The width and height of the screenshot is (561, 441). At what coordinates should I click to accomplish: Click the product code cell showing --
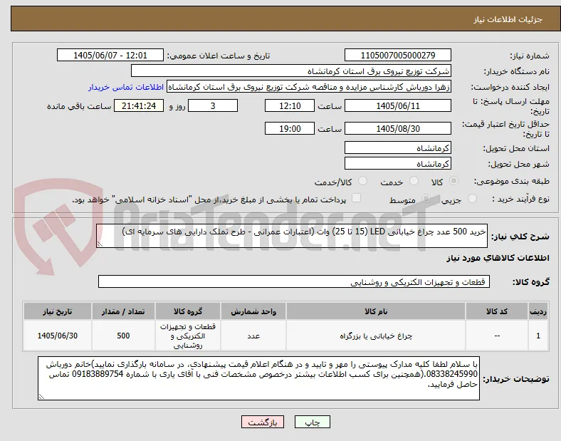pyautogui.click(x=497, y=336)
